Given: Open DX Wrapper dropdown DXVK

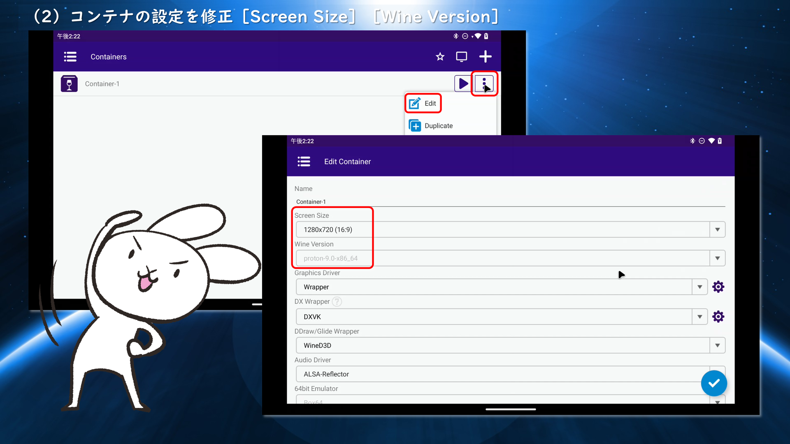Looking at the screenshot, I should [x=502, y=317].
